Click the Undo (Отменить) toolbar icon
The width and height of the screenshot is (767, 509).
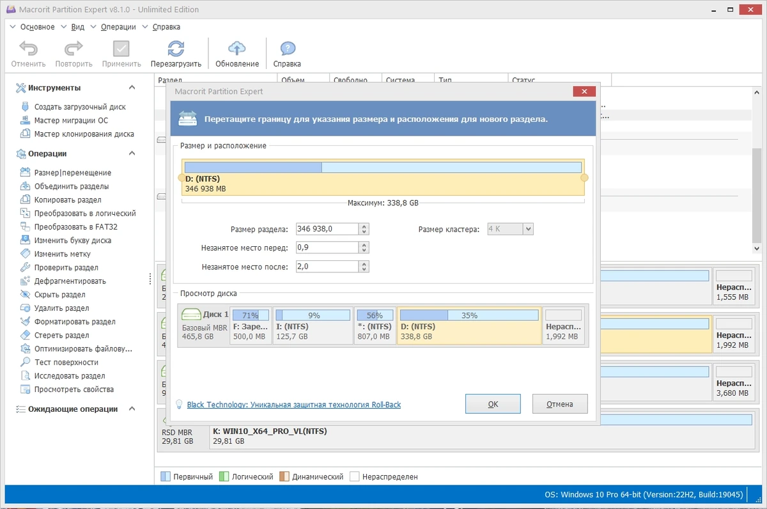(28, 49)
